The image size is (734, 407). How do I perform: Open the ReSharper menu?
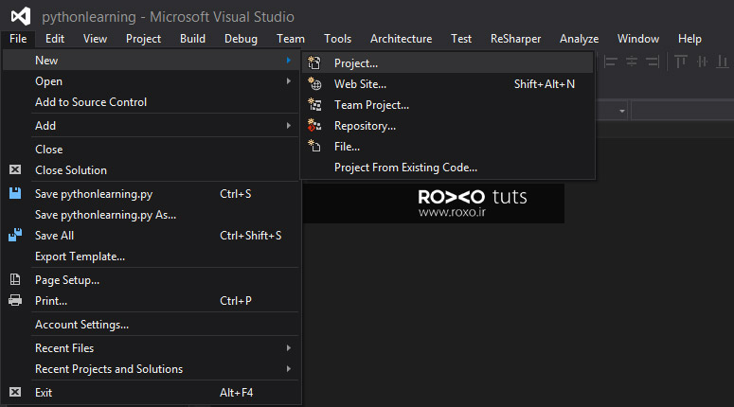[x=515, y=39]
